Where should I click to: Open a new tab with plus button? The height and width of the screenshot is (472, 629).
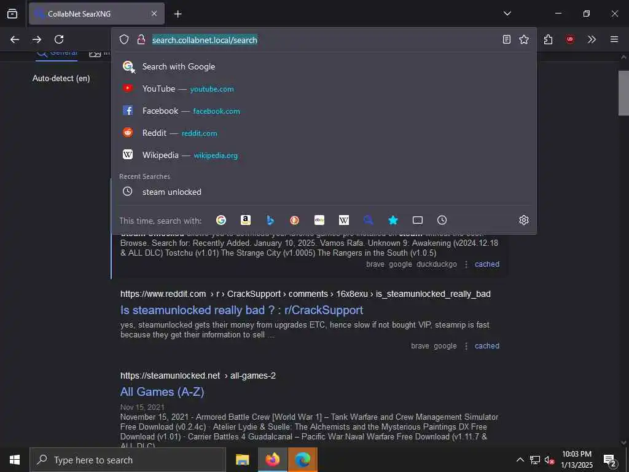[178, 14]
